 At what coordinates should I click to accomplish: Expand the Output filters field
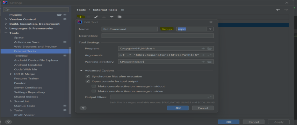pos(210,97)
